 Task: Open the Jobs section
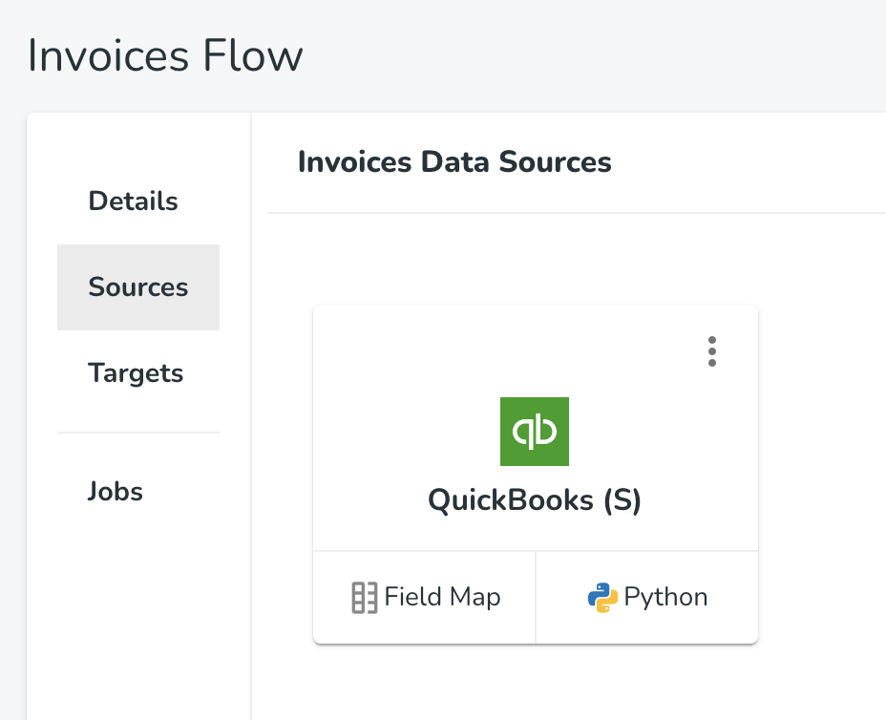[116, 492]
